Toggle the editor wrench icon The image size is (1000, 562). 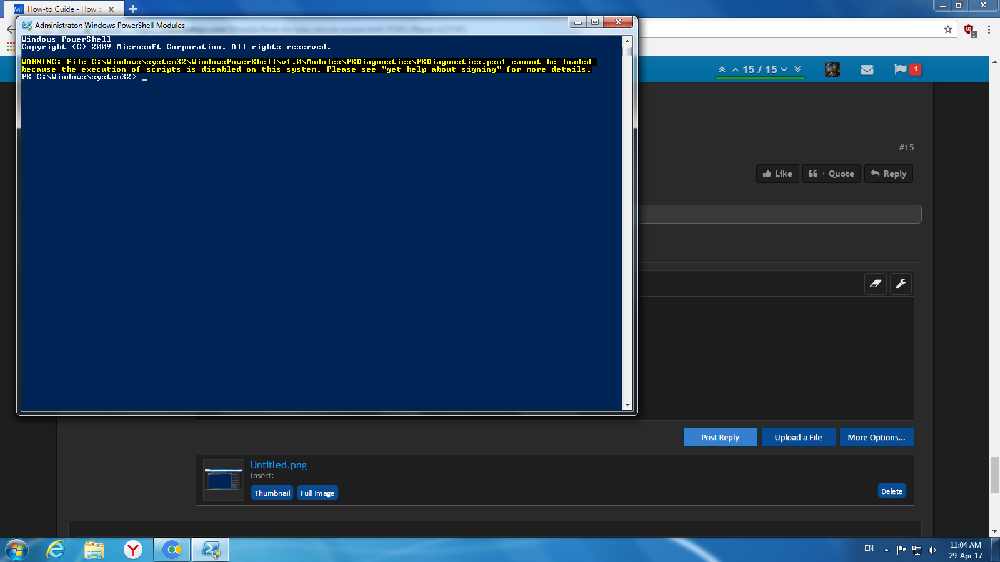coord(901,283)
